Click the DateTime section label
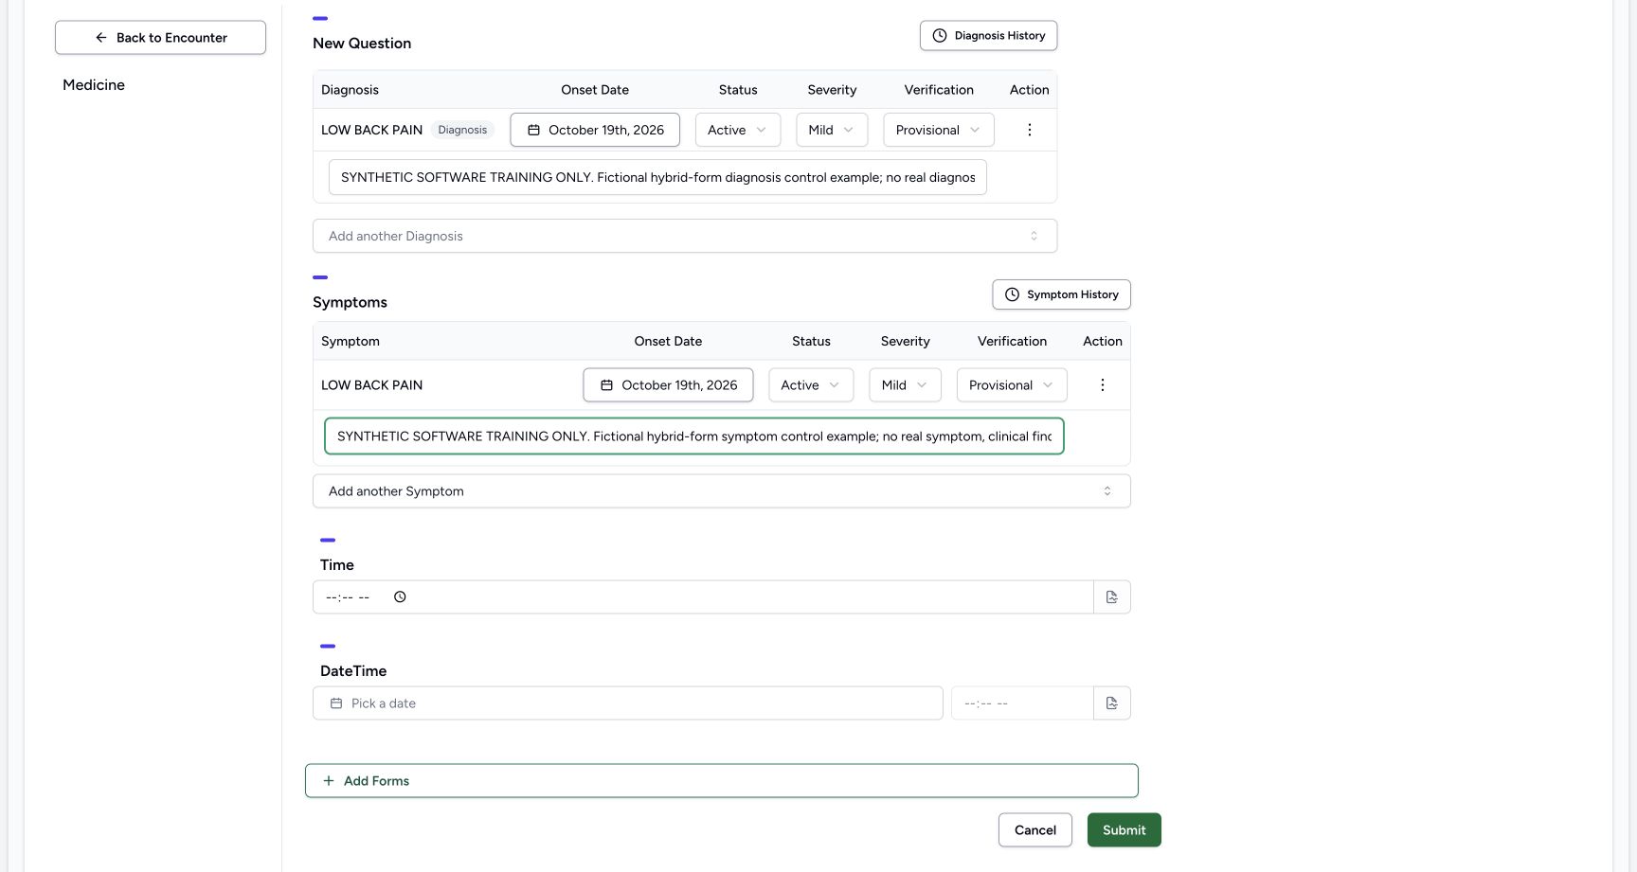The width and height of the screenshot is (1637, 872). [353, 671]
